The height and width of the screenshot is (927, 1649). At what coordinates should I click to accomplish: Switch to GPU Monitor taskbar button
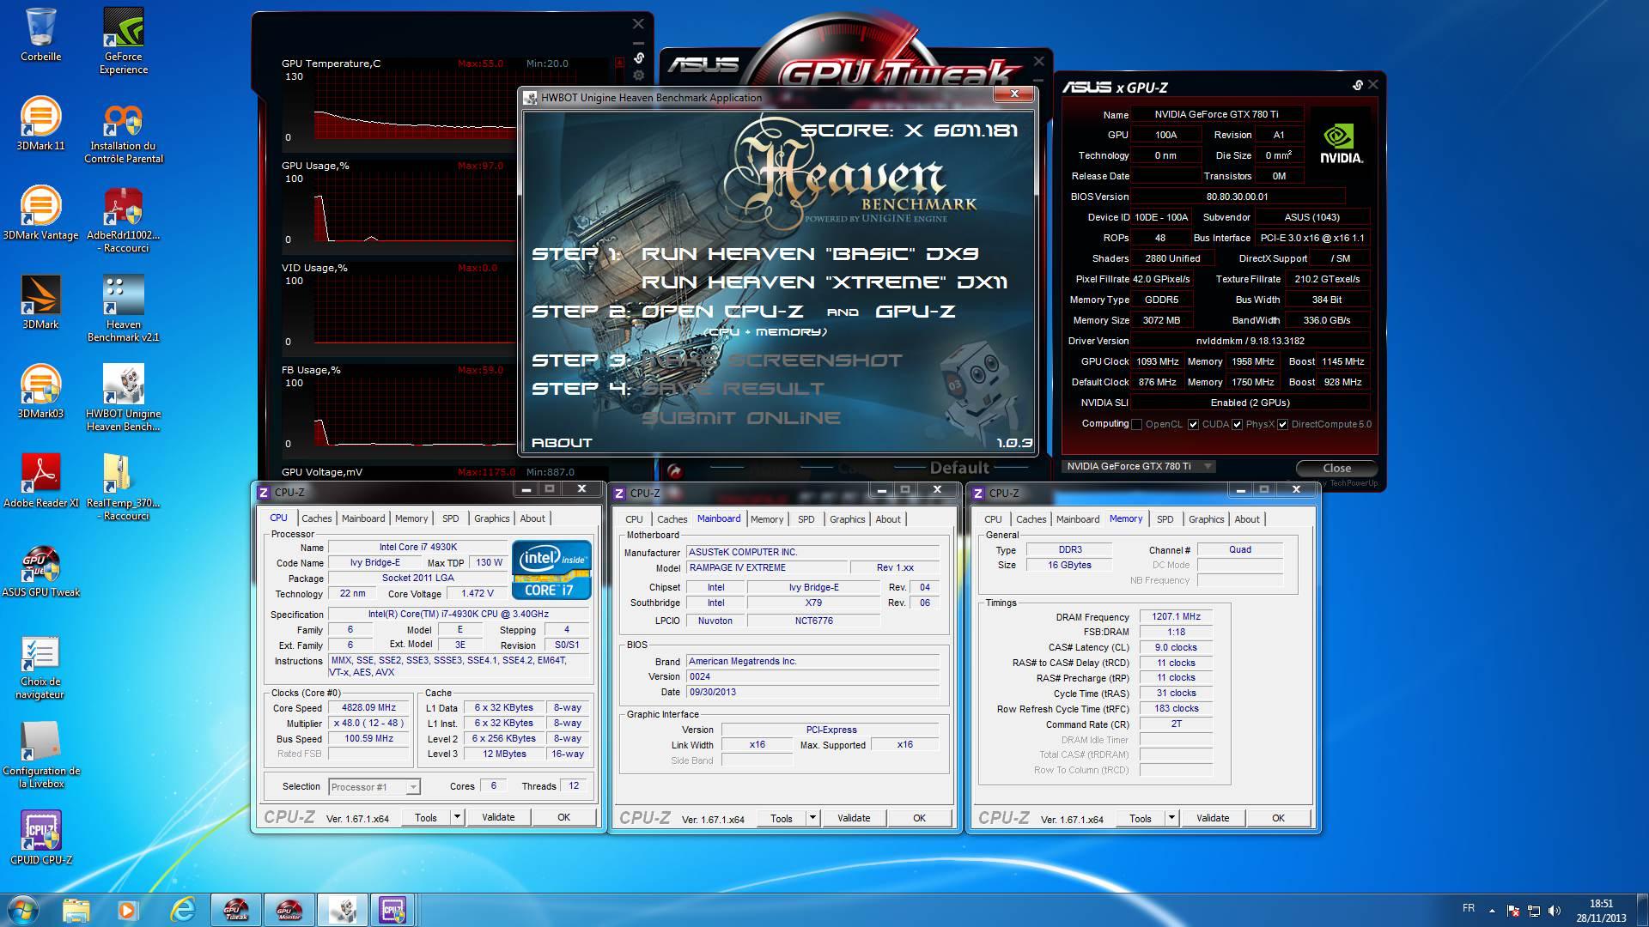pyautogui.click(x=289, y=910)
